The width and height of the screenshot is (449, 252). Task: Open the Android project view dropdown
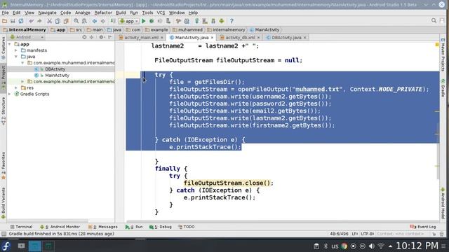click(27, 37)
